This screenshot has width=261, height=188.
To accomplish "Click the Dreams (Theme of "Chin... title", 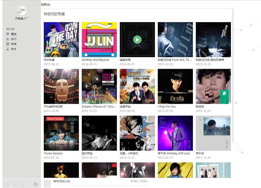I will coord(99,107).
